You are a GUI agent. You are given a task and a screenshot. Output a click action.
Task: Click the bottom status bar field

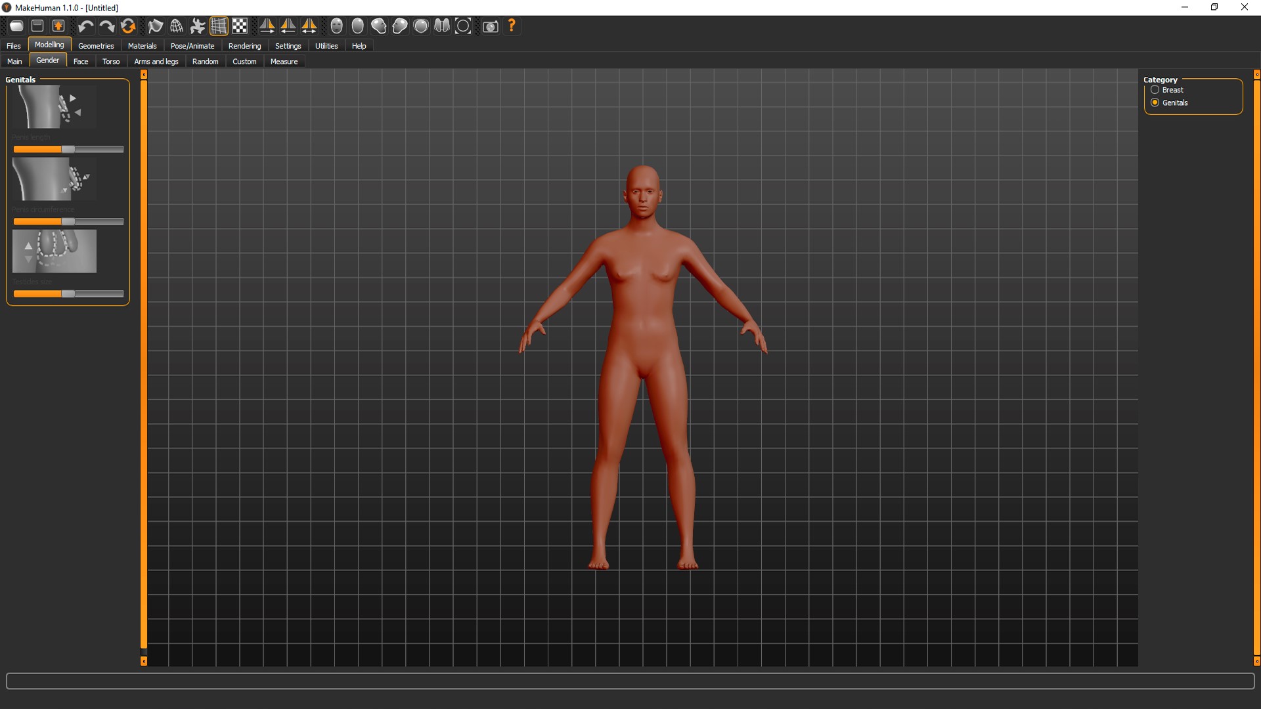coord(630,681)
